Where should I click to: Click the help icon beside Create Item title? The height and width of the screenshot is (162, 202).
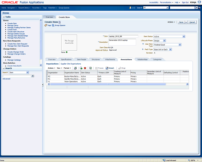point(60,22)
